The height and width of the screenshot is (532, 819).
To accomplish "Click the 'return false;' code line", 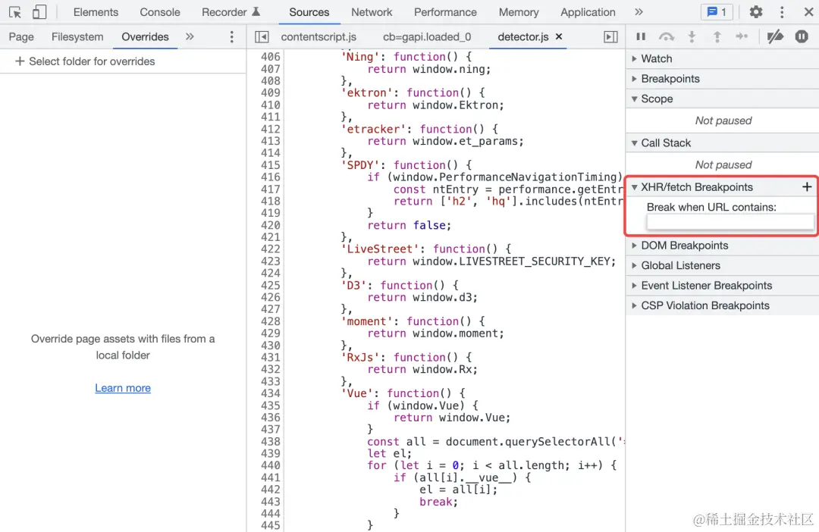I will click(x=409, y=225).
